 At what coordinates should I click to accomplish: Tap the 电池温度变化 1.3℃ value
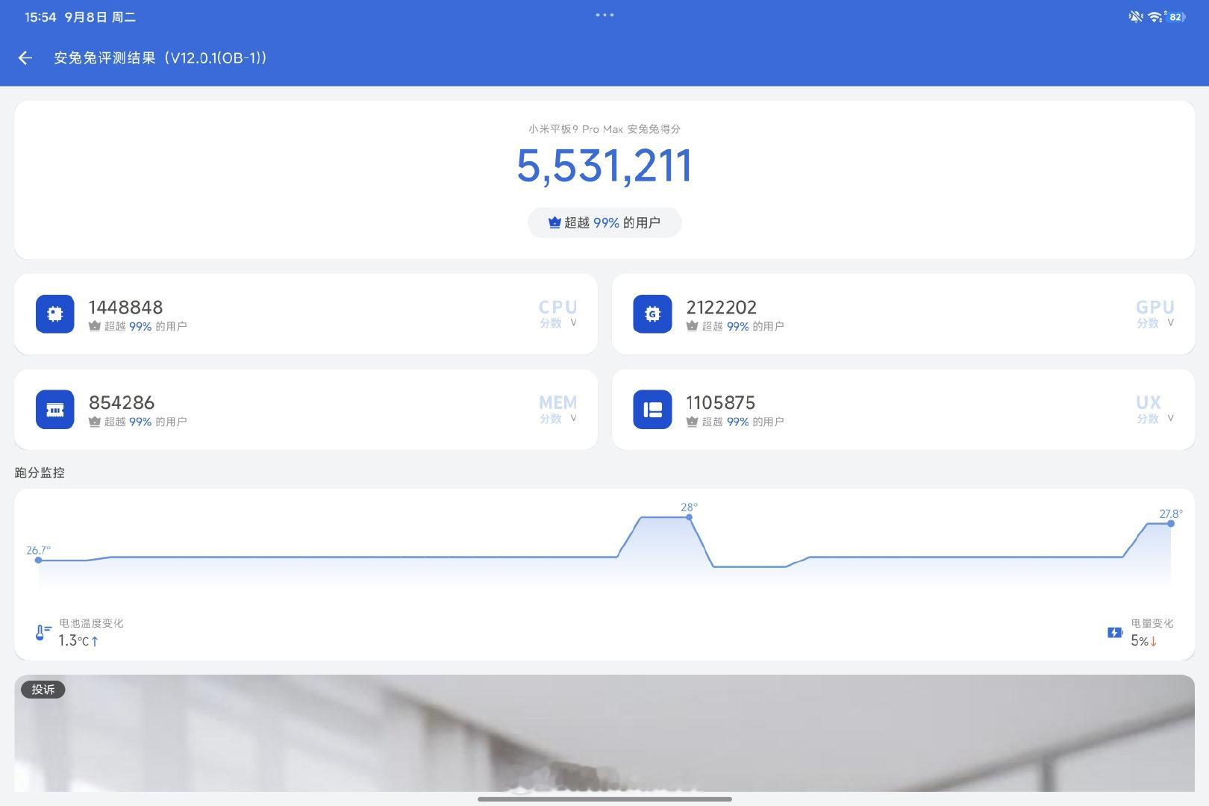[78, 640]
